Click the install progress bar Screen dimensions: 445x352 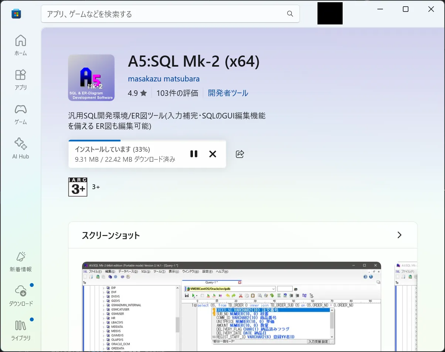147,141
